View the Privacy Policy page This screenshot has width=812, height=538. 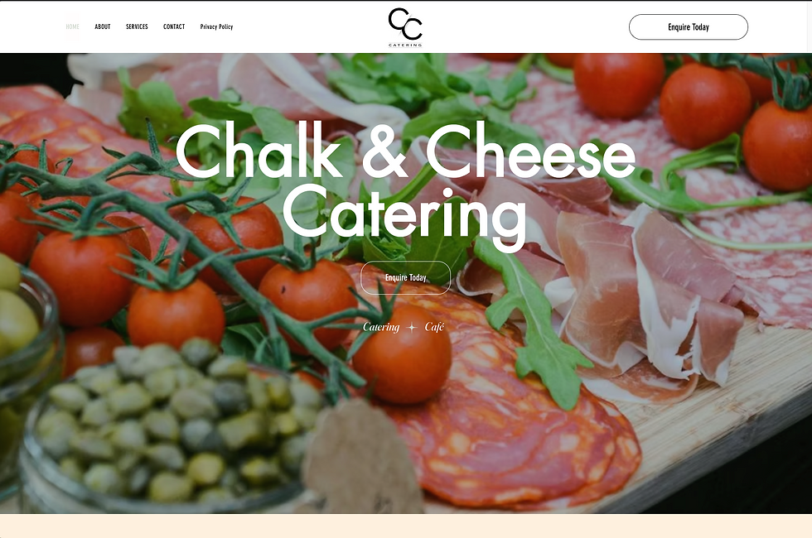coord(216,26)
